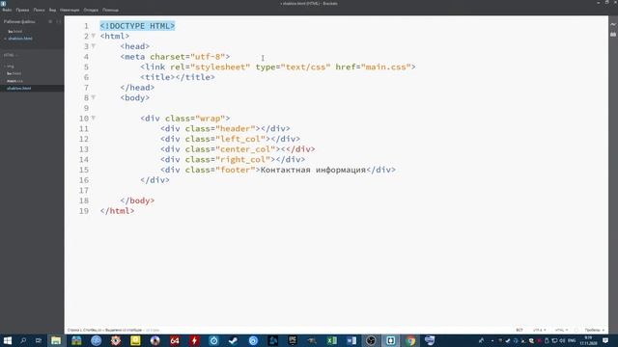Click line number 9 in the gutter
The height and width of the screenshot is (347, 618).
pos(86,108)
